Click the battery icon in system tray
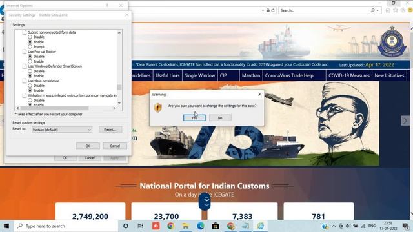 (356, 226)
